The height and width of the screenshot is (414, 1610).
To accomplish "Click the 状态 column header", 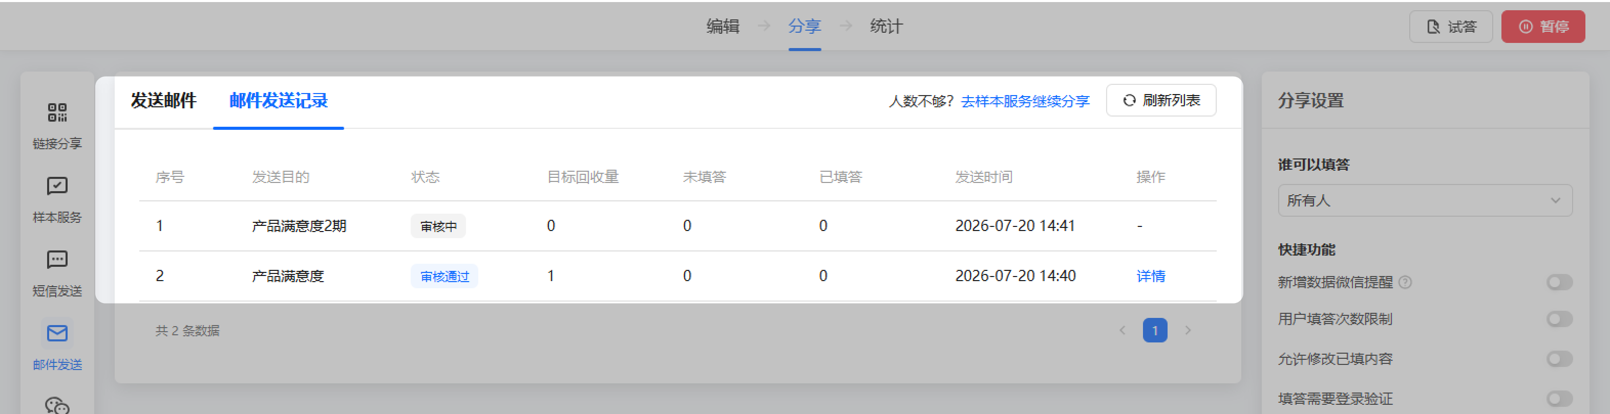I will click(425, 177).
